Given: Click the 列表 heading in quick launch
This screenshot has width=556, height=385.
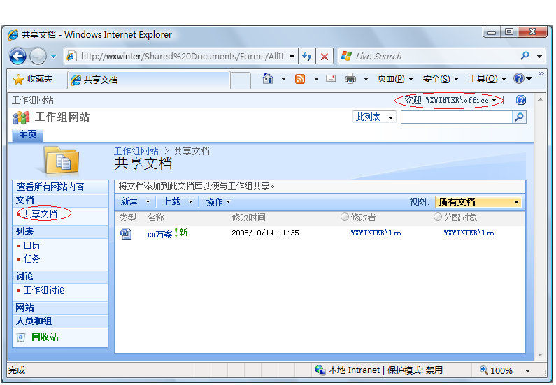Looking at the screenshot, I should pyautogui.click(x=24, y=232).
